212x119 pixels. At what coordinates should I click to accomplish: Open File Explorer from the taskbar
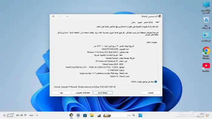point(92,115)
